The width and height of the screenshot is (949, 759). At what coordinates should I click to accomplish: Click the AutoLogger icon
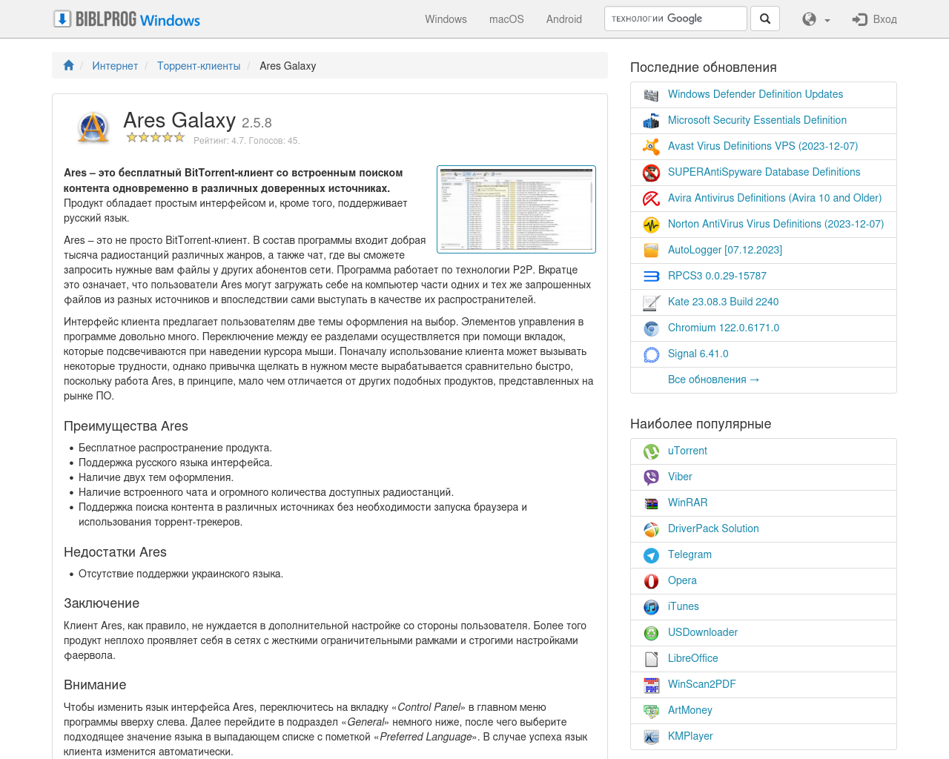coord(651,251)
